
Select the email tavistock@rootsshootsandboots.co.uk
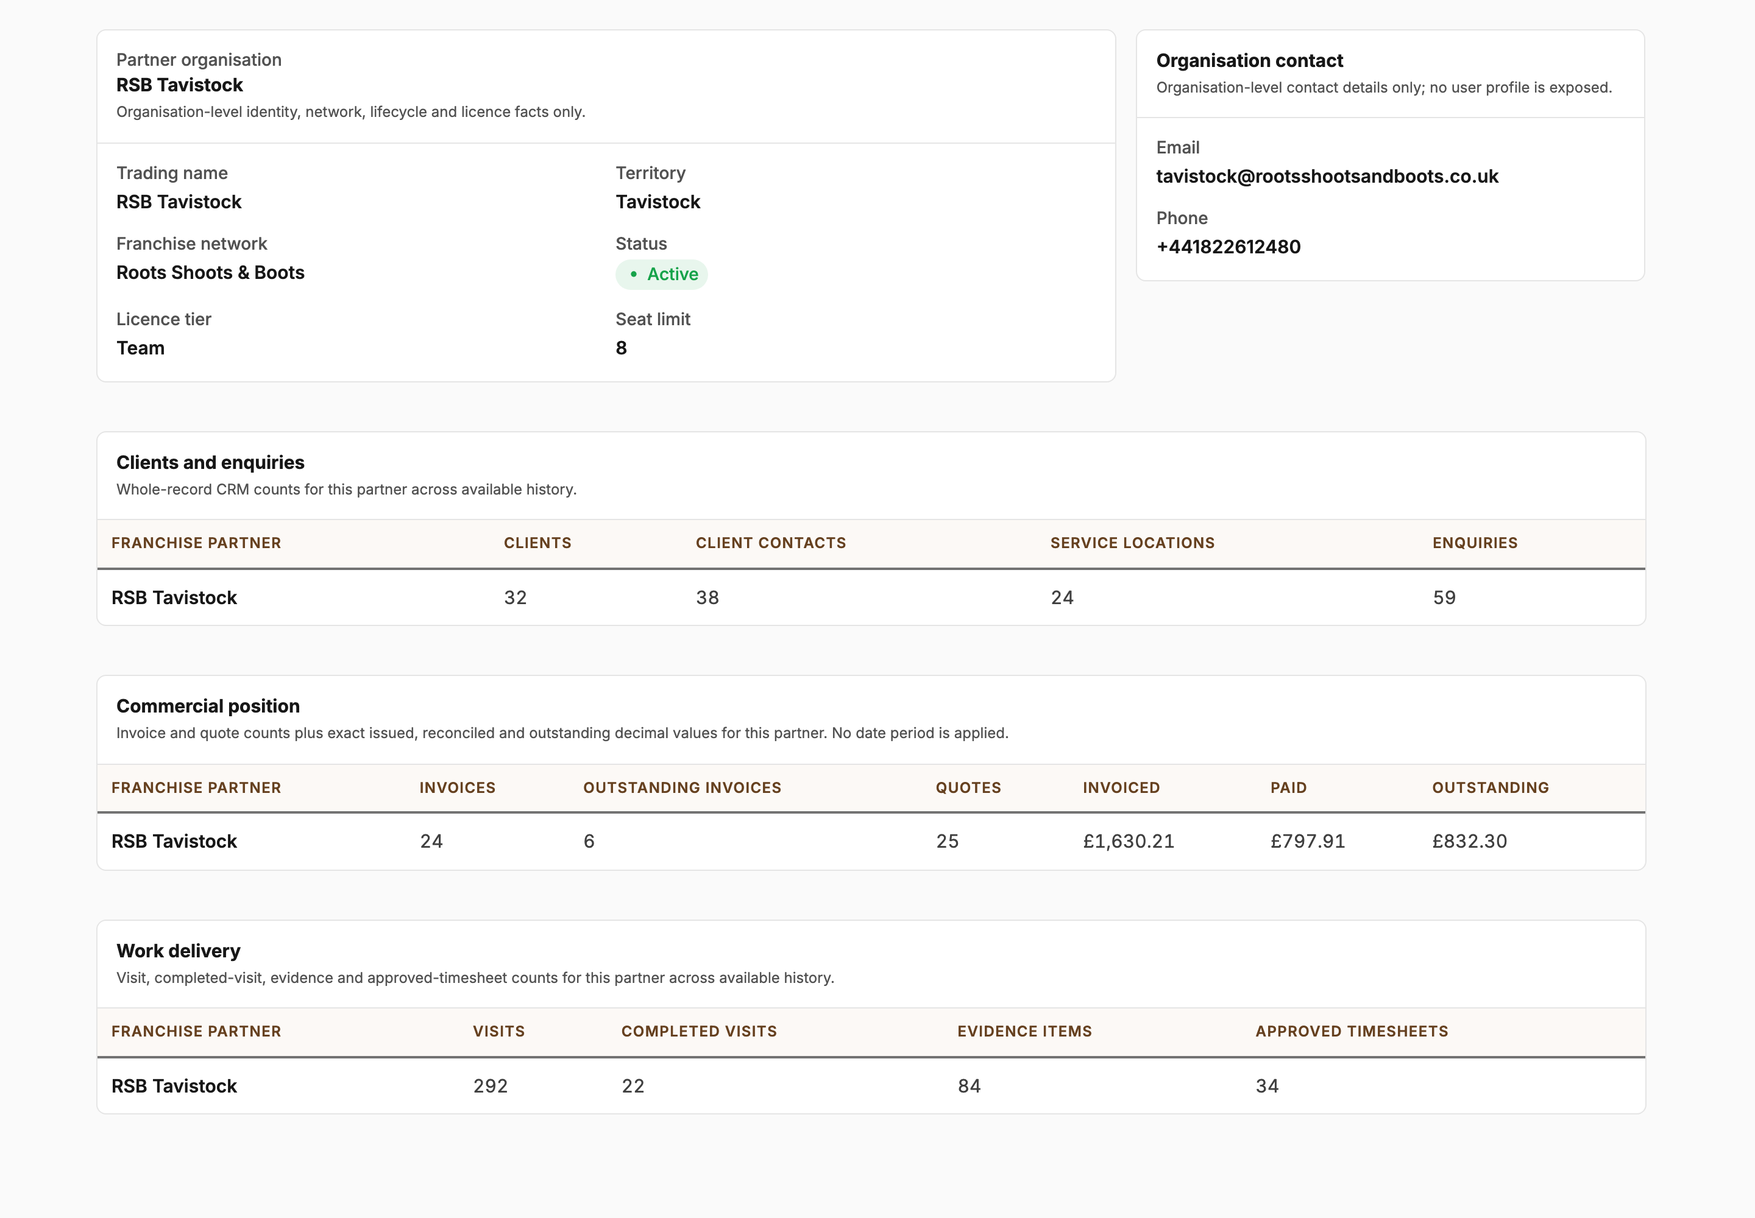1327,176
